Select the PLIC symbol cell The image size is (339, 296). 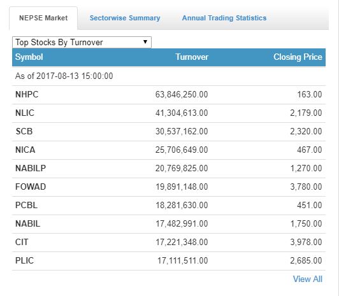(x=24, y=260)
